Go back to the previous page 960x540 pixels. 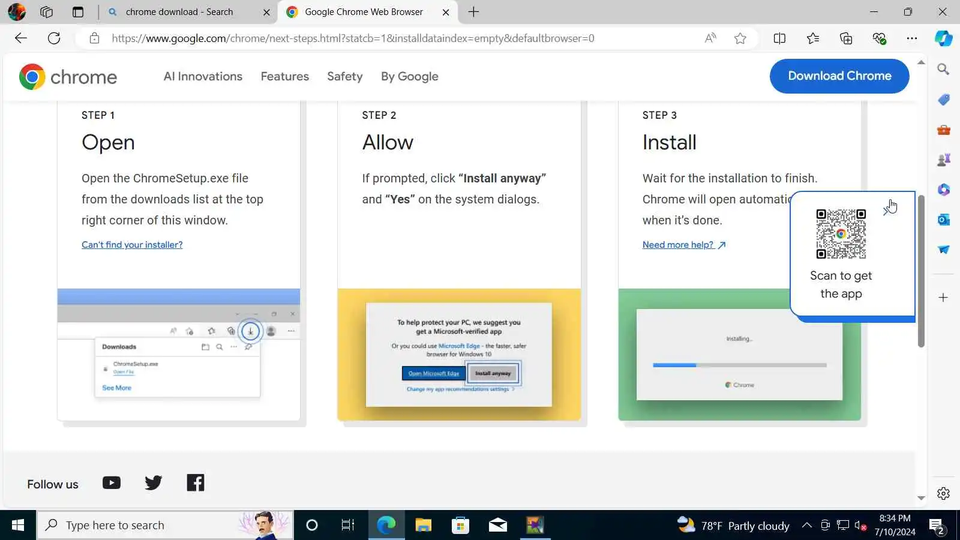(21, 38)
